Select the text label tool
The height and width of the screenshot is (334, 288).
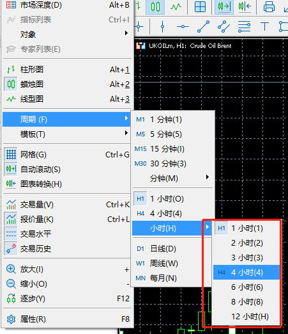click(x=264, y=27)
